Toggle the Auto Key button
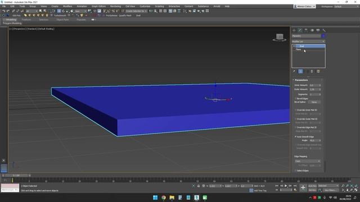Viewport: 360px width, 202px height. click(x=312, y=186)
